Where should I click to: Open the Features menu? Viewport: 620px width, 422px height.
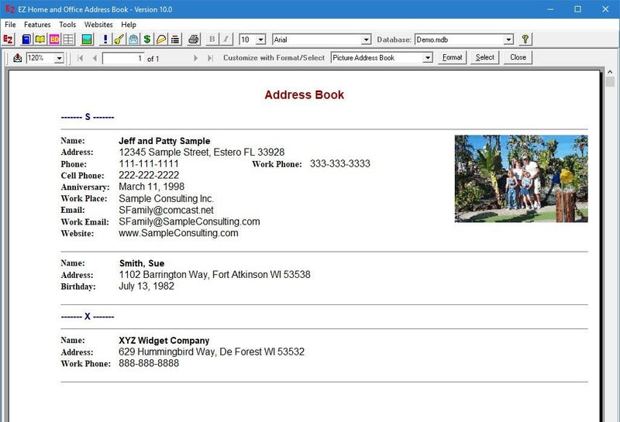click(37, 25)
